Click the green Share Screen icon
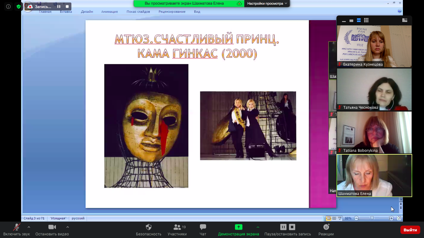 point(238,227)
